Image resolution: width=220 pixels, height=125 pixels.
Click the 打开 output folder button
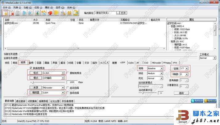[123, 13]
